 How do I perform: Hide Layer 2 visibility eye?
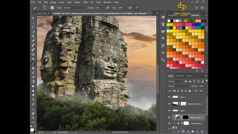pyautogui.click(x=169, y=97)
